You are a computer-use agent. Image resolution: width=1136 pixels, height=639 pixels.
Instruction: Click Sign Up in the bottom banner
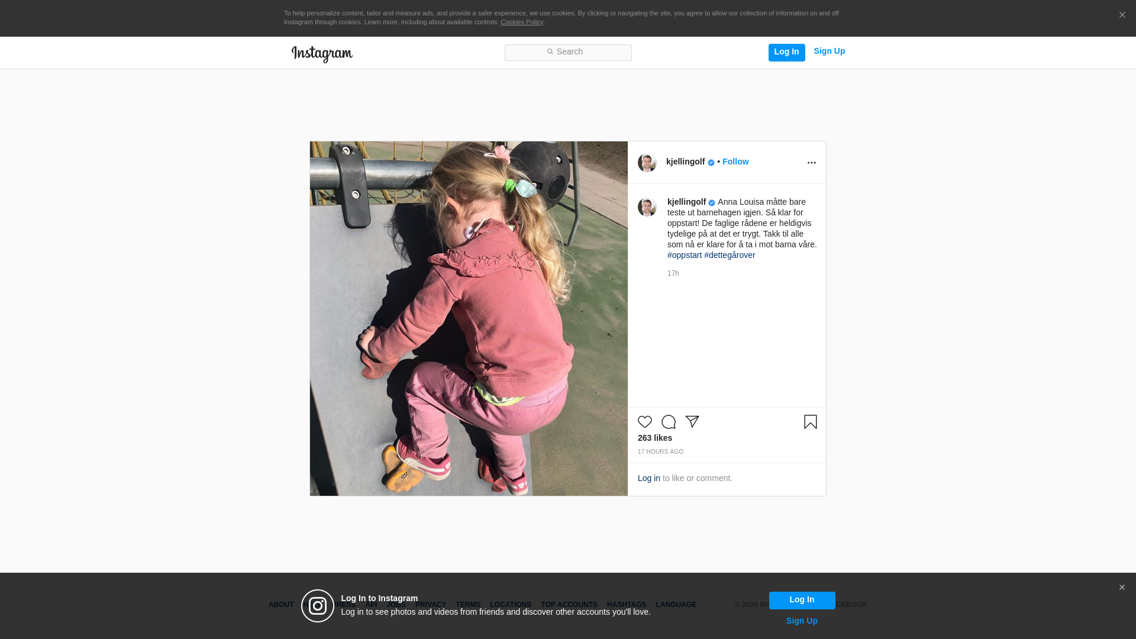[x=802, y=621]
